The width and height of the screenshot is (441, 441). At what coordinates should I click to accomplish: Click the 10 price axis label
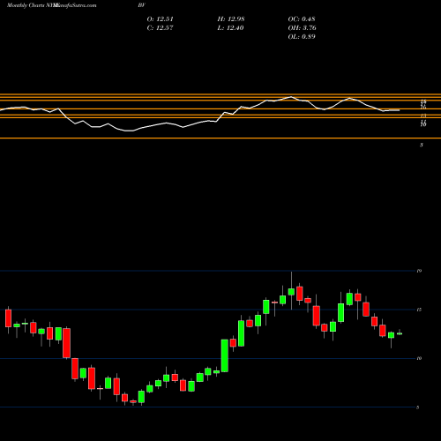[x=419, y=358]
